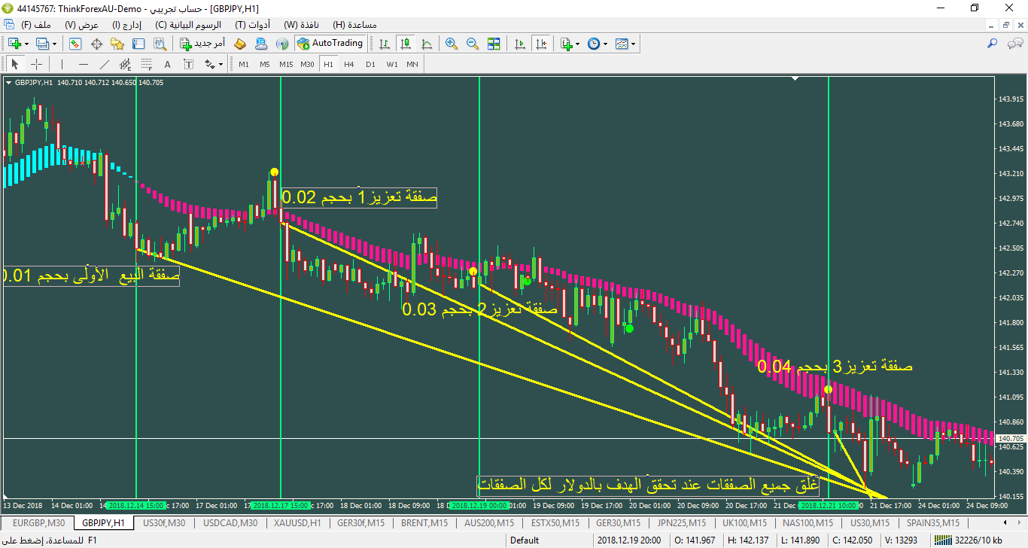
Task: Expand the templates dropdown arrow
Action: [633, 44]
